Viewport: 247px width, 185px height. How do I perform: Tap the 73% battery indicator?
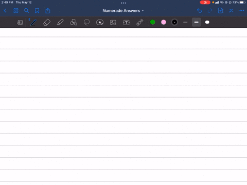click(x=239, y=3)
